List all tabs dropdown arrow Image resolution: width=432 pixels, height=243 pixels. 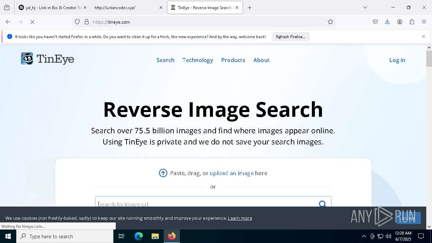[x=365, y=7]
